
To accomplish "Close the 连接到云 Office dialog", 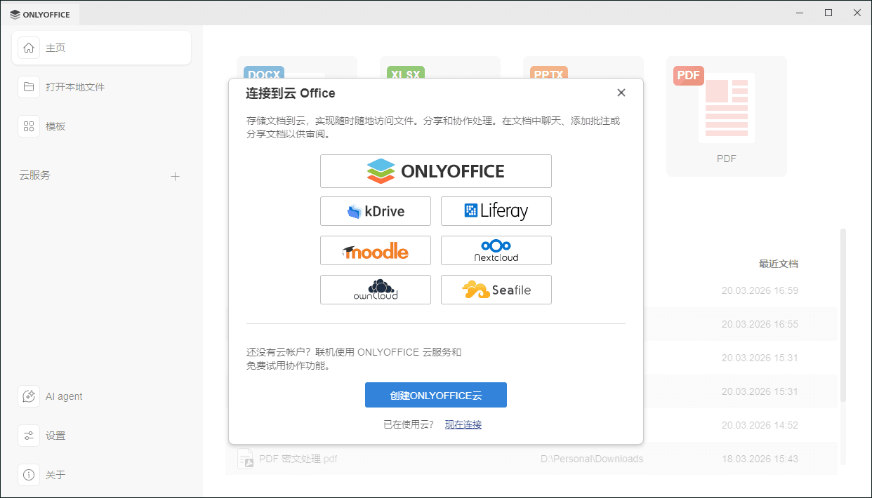I will 621,93.
